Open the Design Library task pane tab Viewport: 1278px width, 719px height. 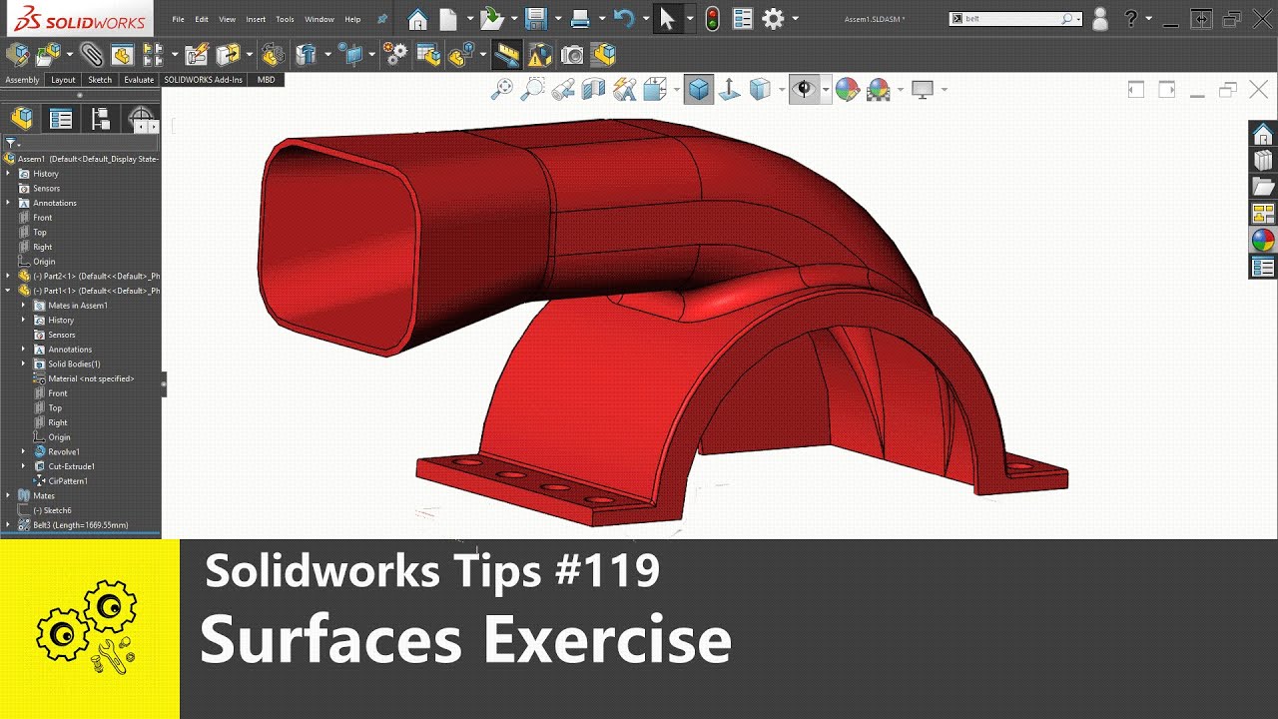coord(1263,161)
